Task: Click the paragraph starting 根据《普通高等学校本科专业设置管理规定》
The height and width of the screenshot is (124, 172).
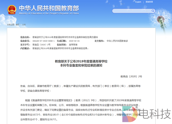Action: click(81, 110)
